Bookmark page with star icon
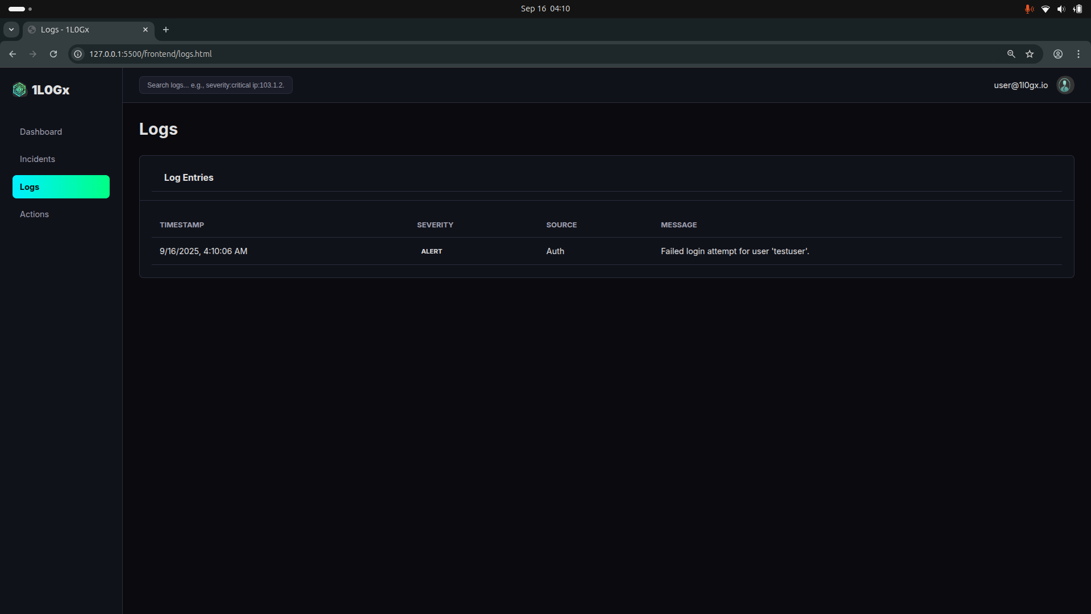Viewport: 1091px width, 614px height. [x=1030, y=54]
